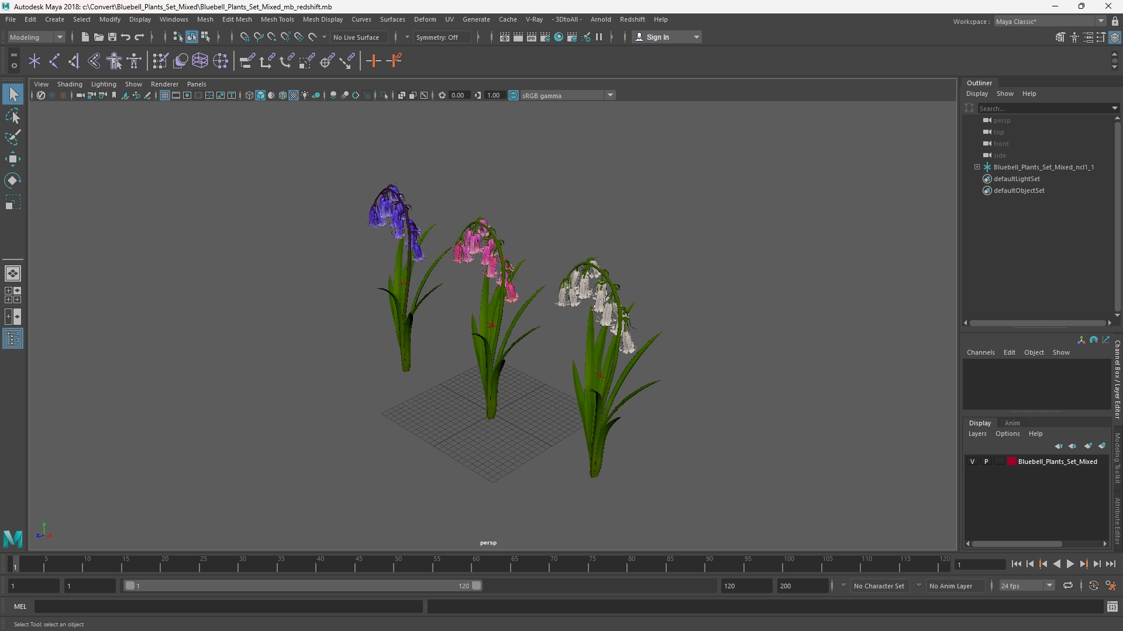The image size is (1123, 631).
Task: Toggle the sRGB color management icon
Action: click(514, 95)
